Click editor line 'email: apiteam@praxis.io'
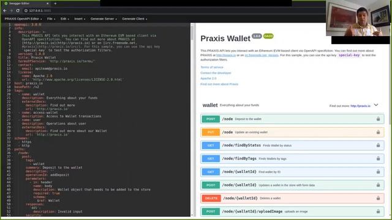 [45, 68]
